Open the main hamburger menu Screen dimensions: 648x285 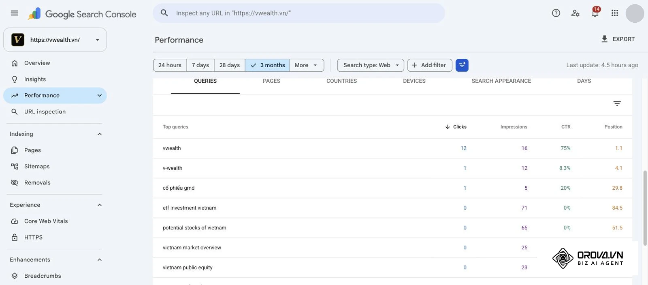point(15,13)
